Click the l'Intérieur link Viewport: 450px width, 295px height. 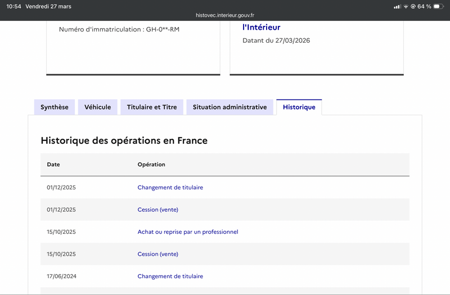[x=261, y=27]
